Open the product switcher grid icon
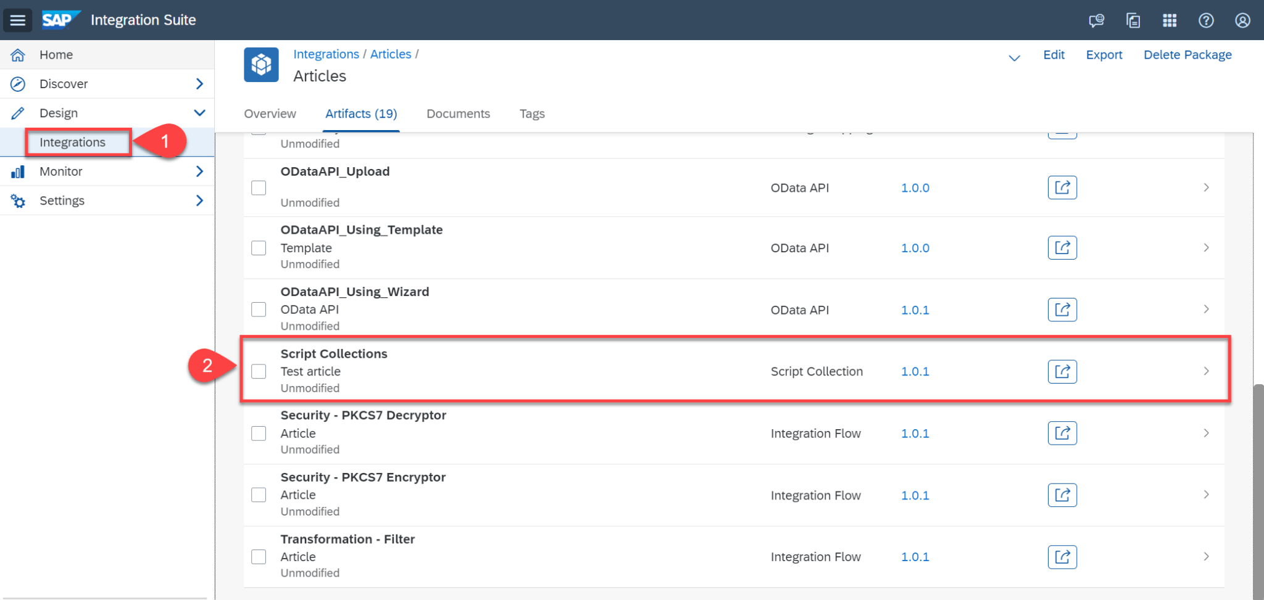 [x=1169, y=20]
